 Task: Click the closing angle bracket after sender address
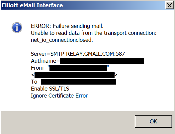click(x=116, y=75)
